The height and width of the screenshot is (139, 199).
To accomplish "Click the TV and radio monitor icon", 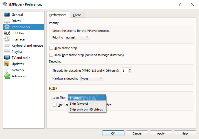I will (7, 58).
